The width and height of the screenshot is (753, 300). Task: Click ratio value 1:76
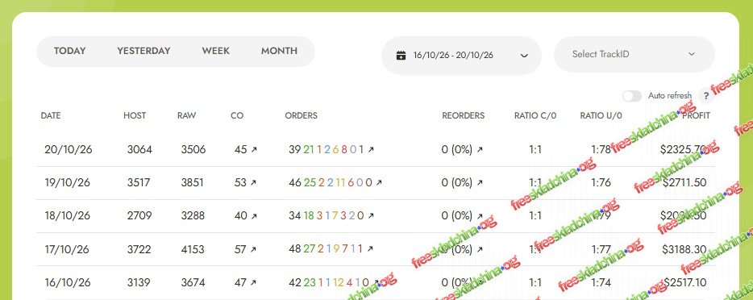(x=601, y=183)
